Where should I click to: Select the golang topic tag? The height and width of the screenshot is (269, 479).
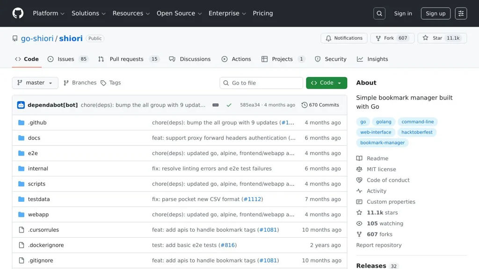(384, 122)
